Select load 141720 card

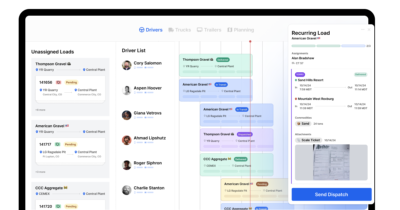click(x=70, y=205)
